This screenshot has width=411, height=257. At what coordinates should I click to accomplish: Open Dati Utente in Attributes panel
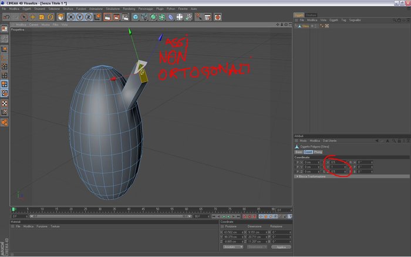coord(329,141)
